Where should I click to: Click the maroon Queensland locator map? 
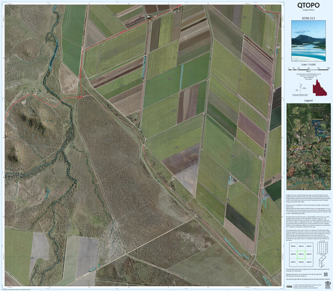coord(320,88)
